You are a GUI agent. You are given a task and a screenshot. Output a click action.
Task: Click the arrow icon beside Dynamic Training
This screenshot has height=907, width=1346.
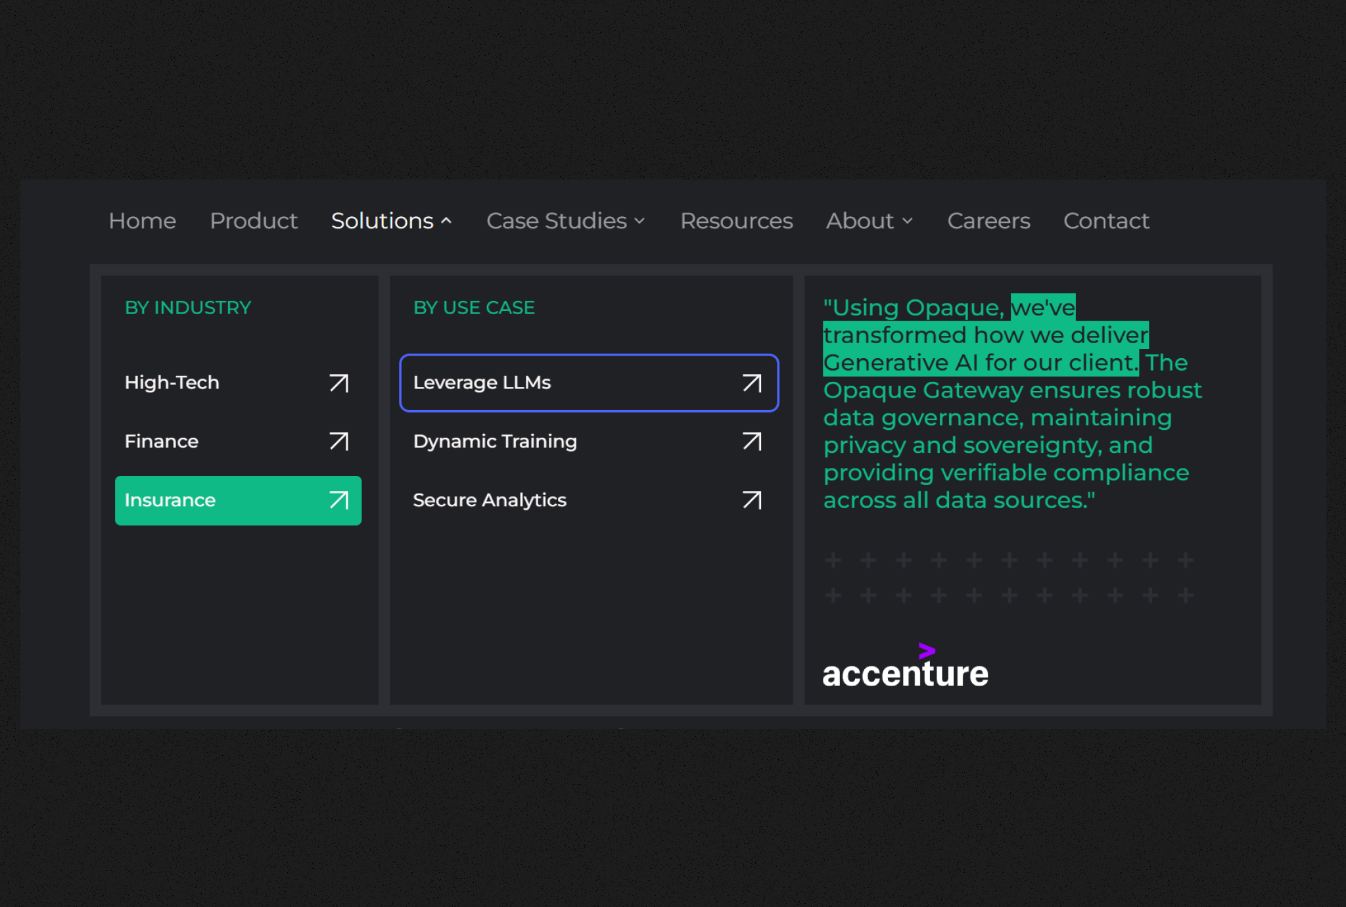coord(753,441)
